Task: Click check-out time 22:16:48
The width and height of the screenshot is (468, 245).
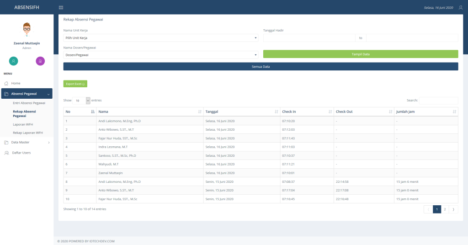Action: click(x=342, y=199)
